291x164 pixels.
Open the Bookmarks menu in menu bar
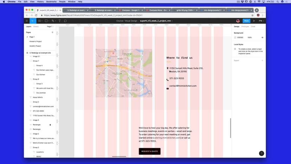(x=52, y=2)
